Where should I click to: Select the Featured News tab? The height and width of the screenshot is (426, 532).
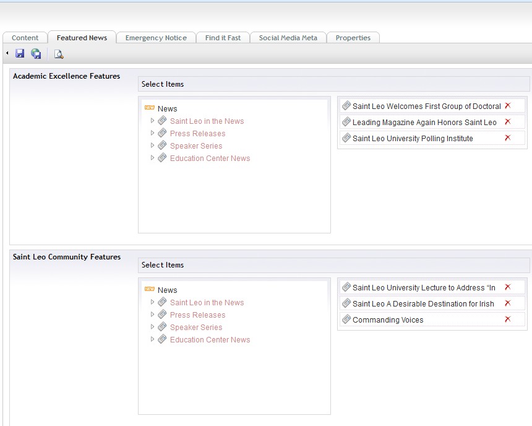(x=82, y=38)
